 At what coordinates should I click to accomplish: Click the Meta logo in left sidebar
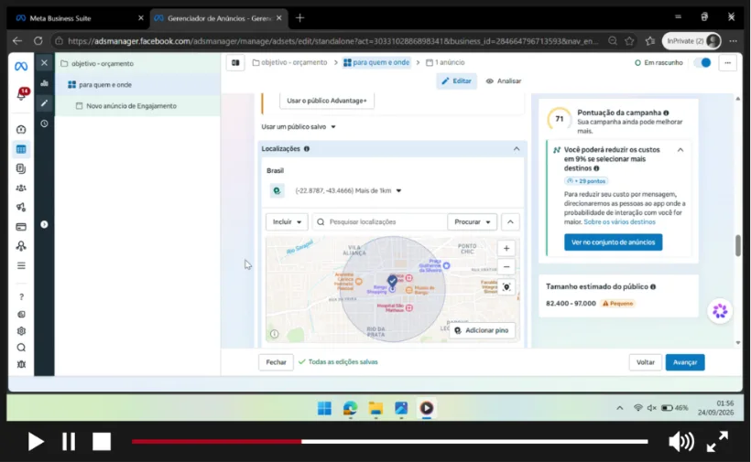(20, 67)
